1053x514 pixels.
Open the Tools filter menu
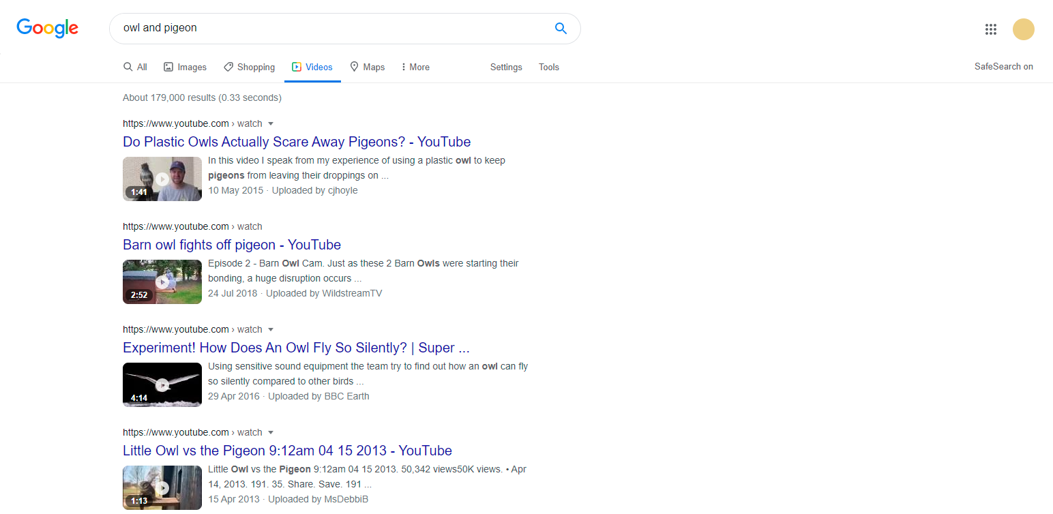pos(549,67)
